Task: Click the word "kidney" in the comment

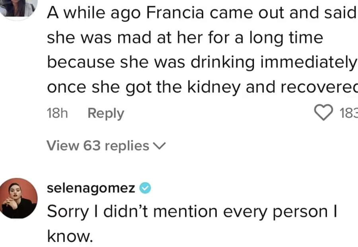Action: click(214, 88)
